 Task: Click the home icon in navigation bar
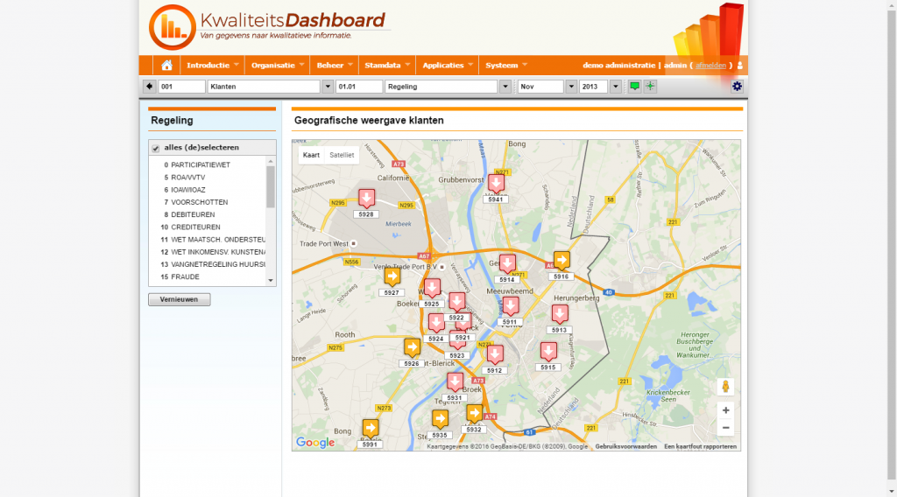click(166, 66)
